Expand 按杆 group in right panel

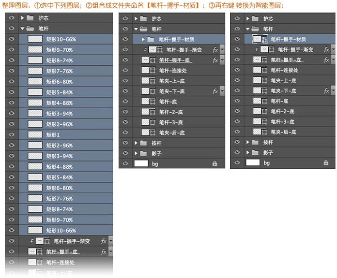click(x=247, y=142)
